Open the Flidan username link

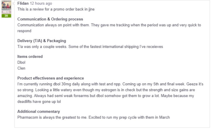[x=23, y=3]
